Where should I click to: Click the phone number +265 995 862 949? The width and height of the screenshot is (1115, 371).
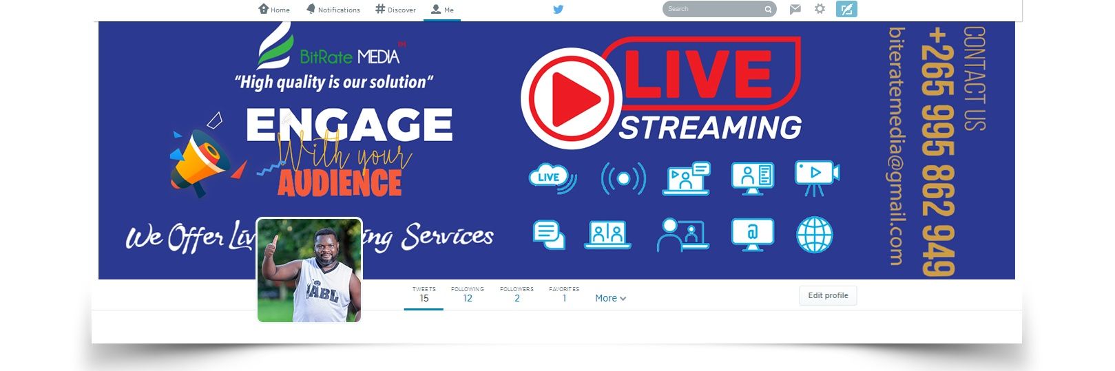pyautogui.click(x=938, y=151)
